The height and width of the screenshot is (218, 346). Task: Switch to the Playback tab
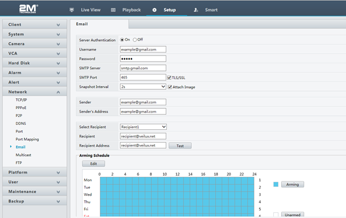pos(131,10)
